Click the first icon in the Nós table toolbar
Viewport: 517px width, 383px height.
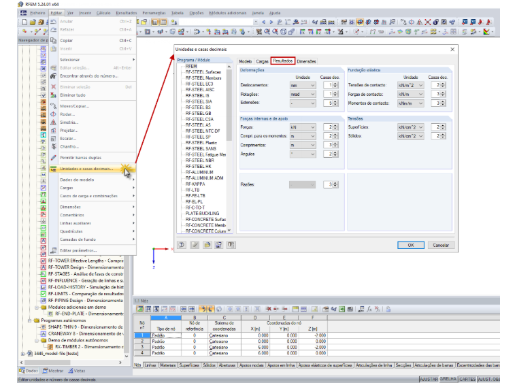pos(140,309)
